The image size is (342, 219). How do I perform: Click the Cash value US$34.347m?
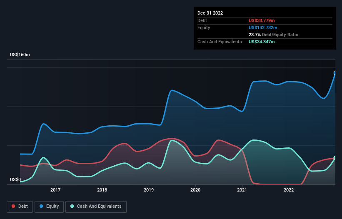[262, 42]
